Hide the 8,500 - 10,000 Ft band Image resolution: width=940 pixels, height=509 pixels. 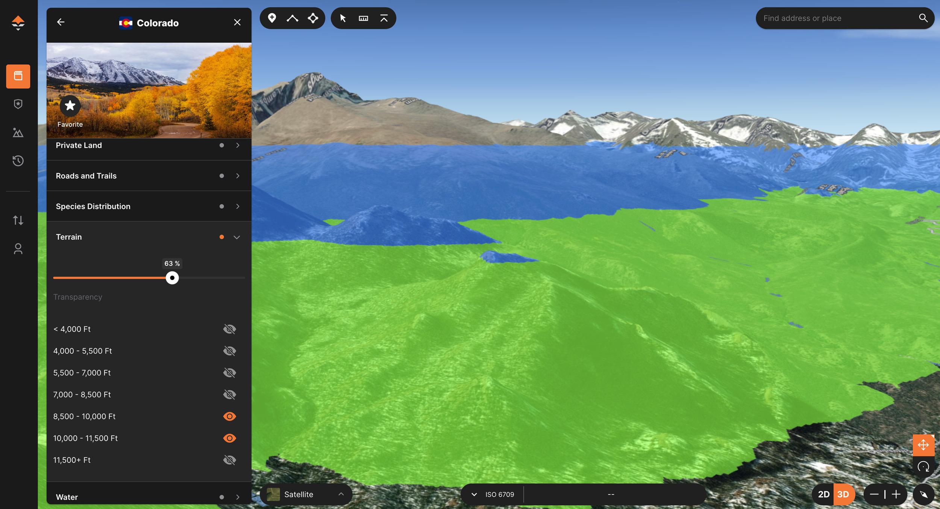tap(230, 416)
